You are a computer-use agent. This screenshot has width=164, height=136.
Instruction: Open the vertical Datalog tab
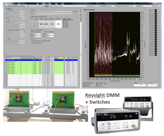pos(81,19)
